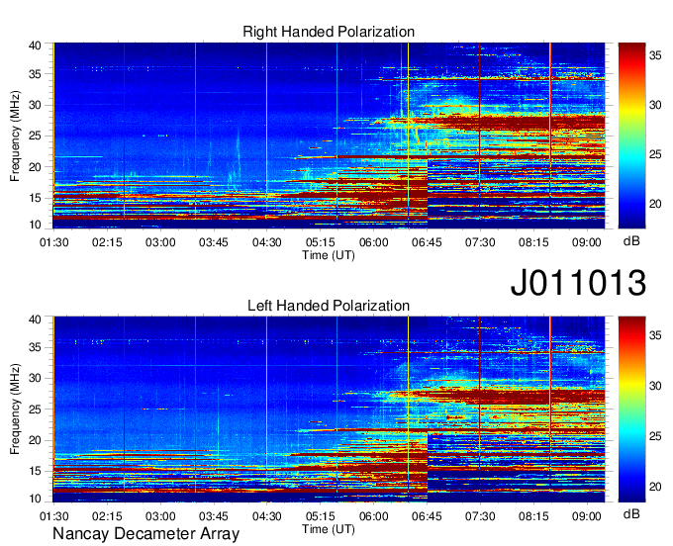Click inside the Left Handed Polarization spectrogram
The width and height of the screenshot is (673, 546).
click(329, 409)
